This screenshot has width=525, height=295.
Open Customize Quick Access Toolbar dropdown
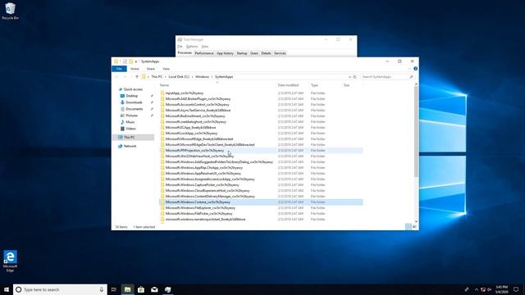click(x=136, y=61)
